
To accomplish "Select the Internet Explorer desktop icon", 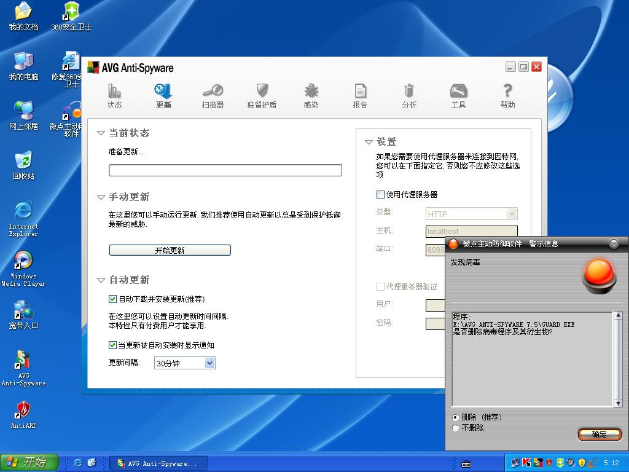I will pos(24,219).
